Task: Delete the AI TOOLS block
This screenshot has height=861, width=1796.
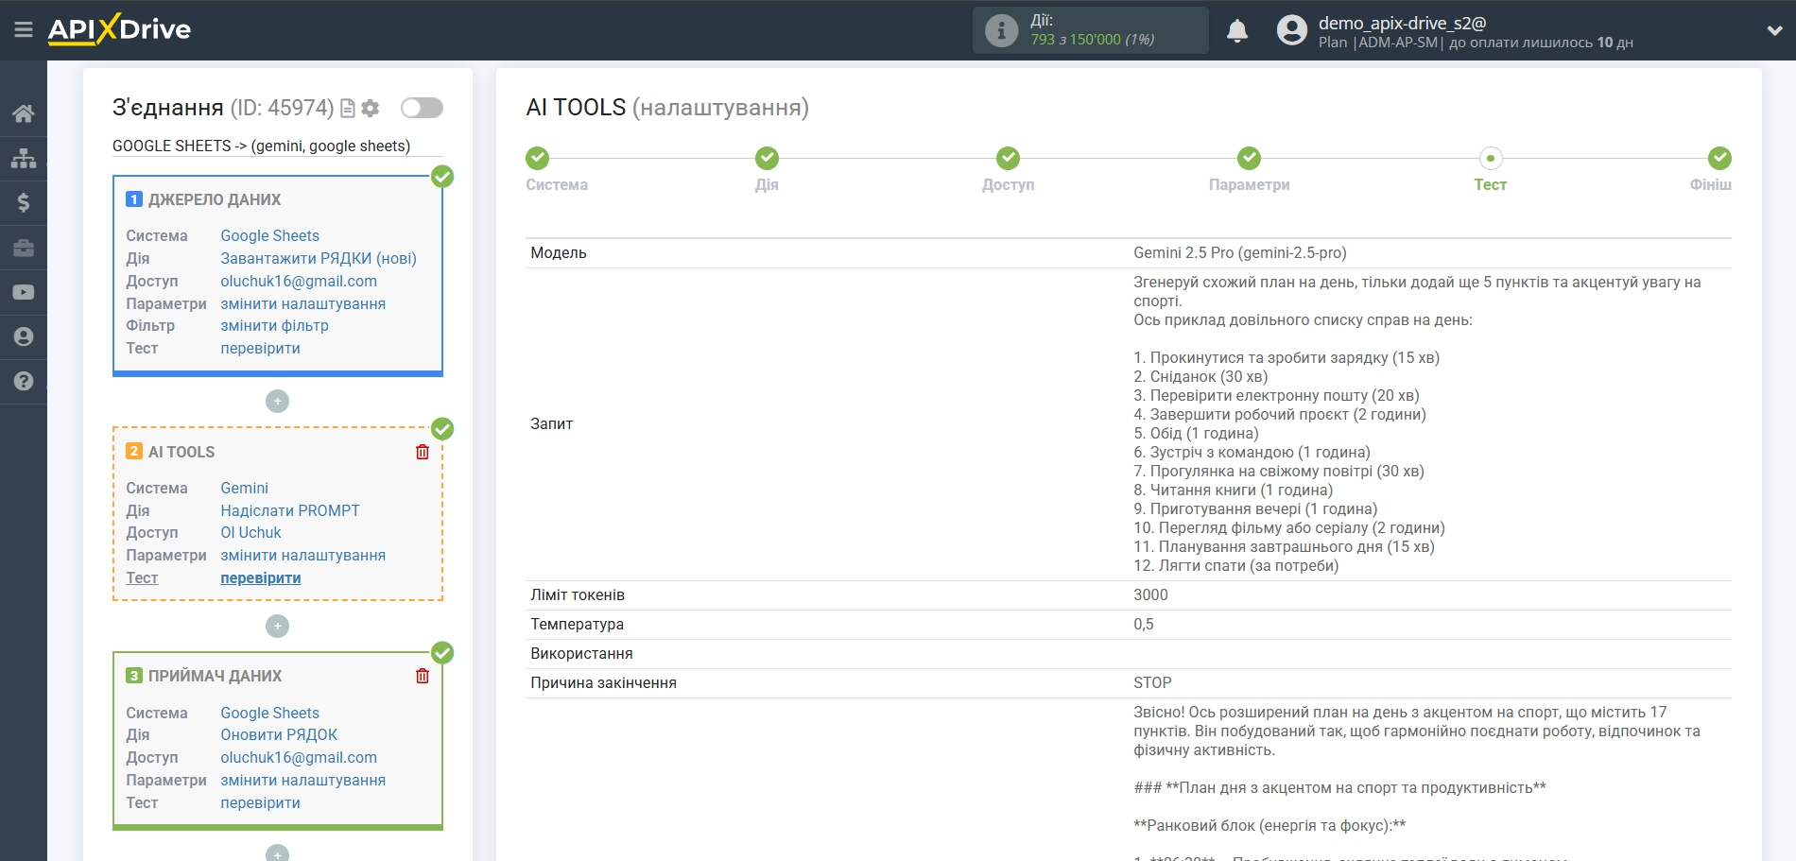Action: pyautogui.click(x=423, y=452)
